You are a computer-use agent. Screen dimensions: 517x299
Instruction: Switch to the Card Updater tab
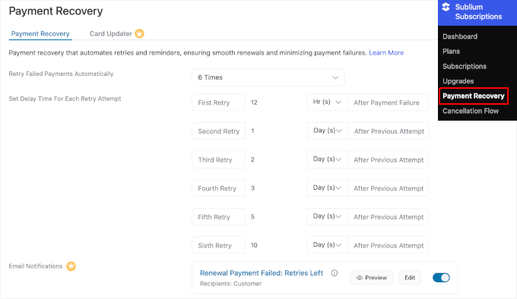point(111,33)
